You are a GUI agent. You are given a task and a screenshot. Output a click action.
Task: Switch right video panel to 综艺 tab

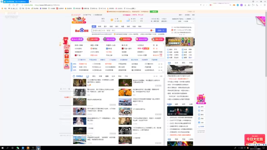pyautogui.click(x=184, y=104)
